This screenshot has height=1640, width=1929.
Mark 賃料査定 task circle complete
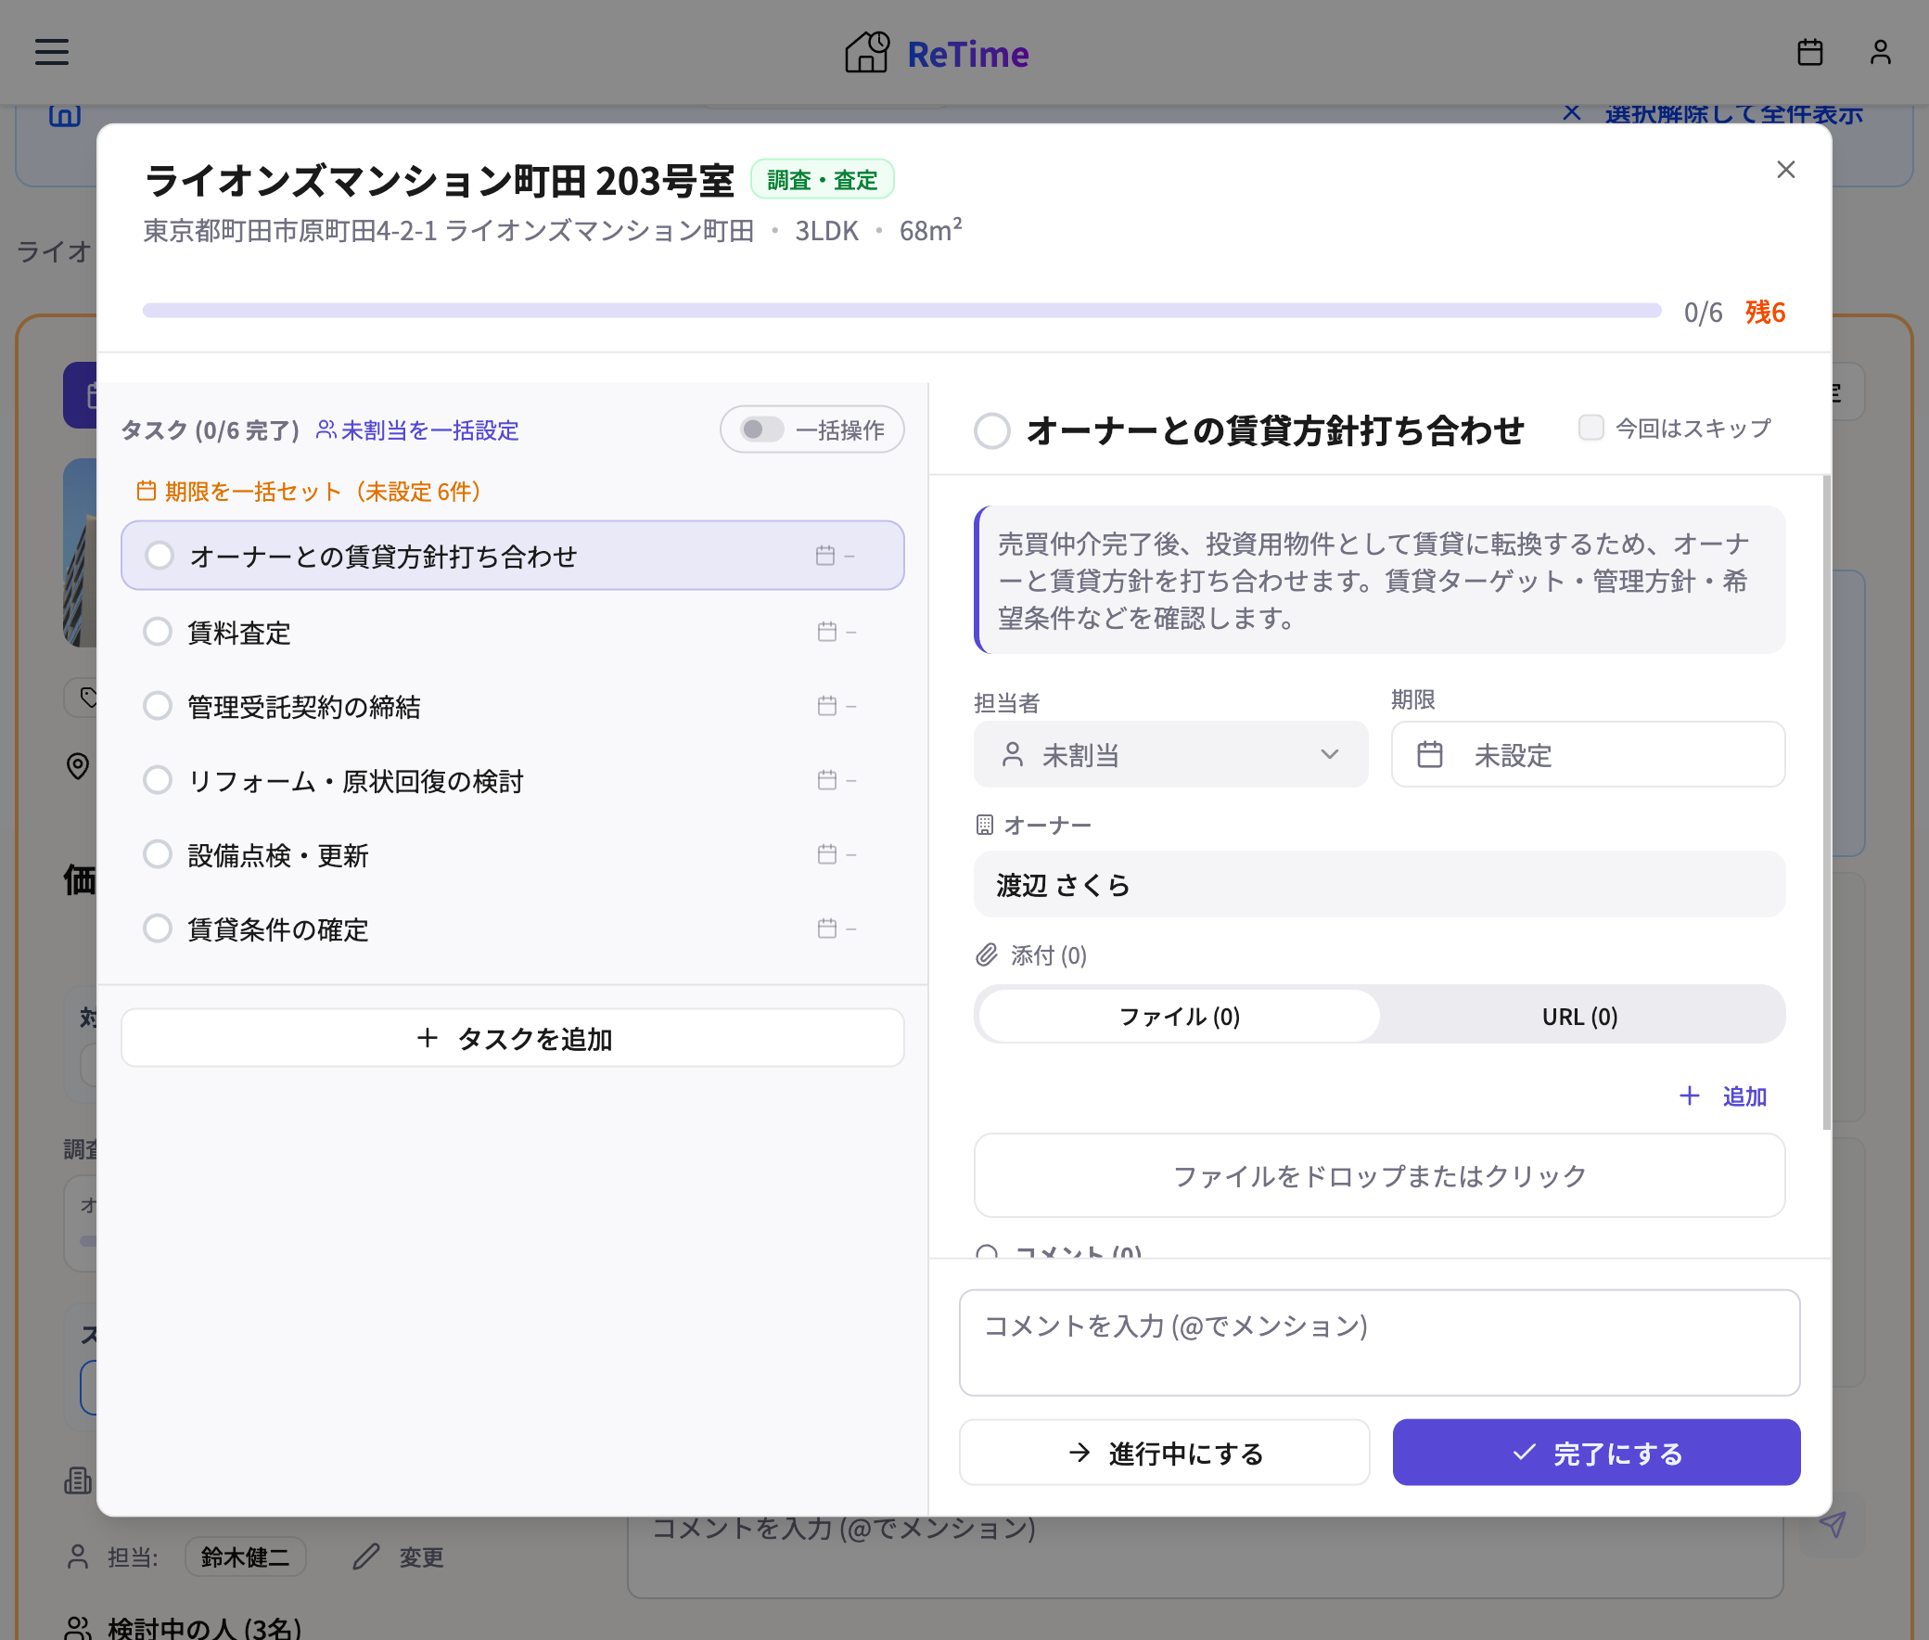click(157, 633)
